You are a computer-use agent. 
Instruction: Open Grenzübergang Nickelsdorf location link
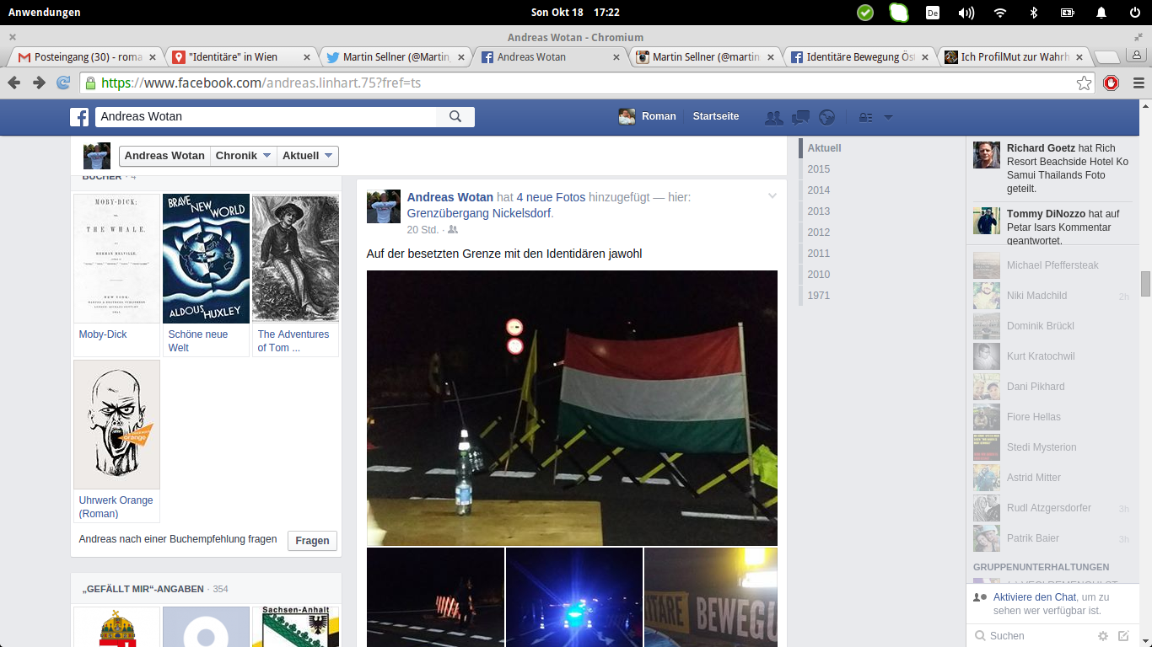click(478, 213)
